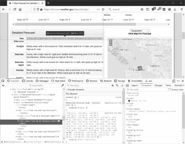Enable the Browser styles checkbox
The height and width of the screenshot is (144, 185).
[x=170, y=90]
